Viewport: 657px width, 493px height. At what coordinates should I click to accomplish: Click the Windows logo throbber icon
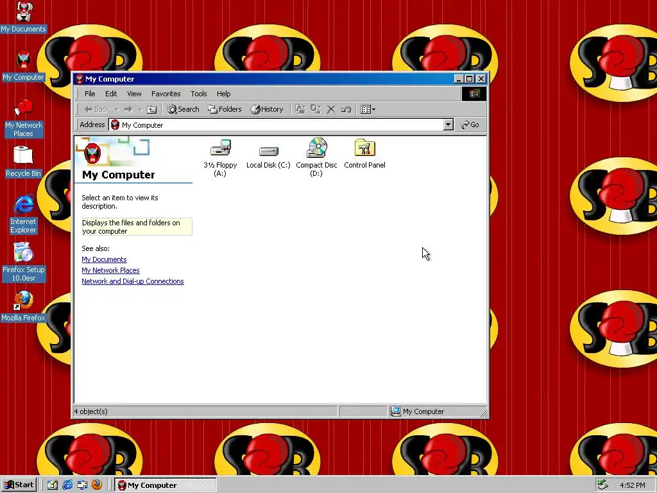coord(474,94)
